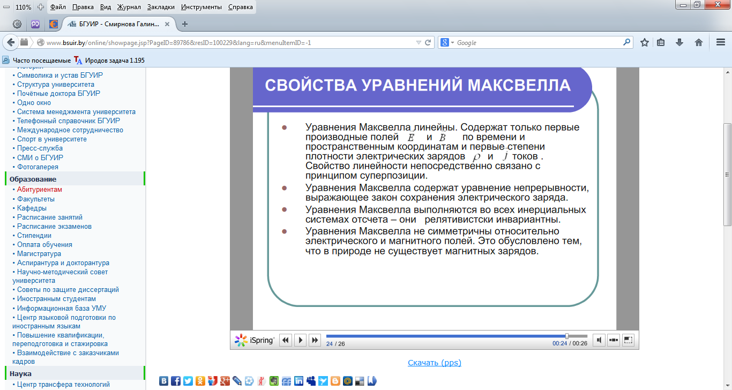The width and height of the screenshot is (732, 390).
Task: Open the Инструменты menu
Action: 201,7
